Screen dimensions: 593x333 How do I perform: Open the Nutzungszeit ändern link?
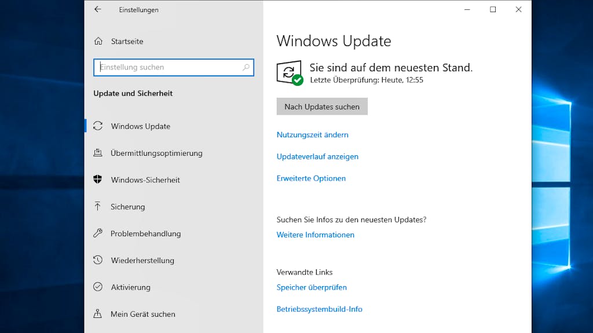(312, 135)
